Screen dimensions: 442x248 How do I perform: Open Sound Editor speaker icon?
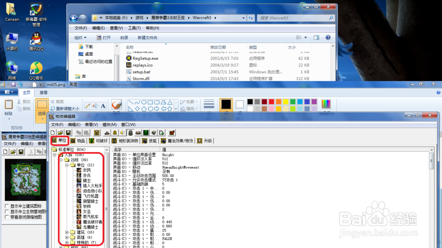[122, 132]
